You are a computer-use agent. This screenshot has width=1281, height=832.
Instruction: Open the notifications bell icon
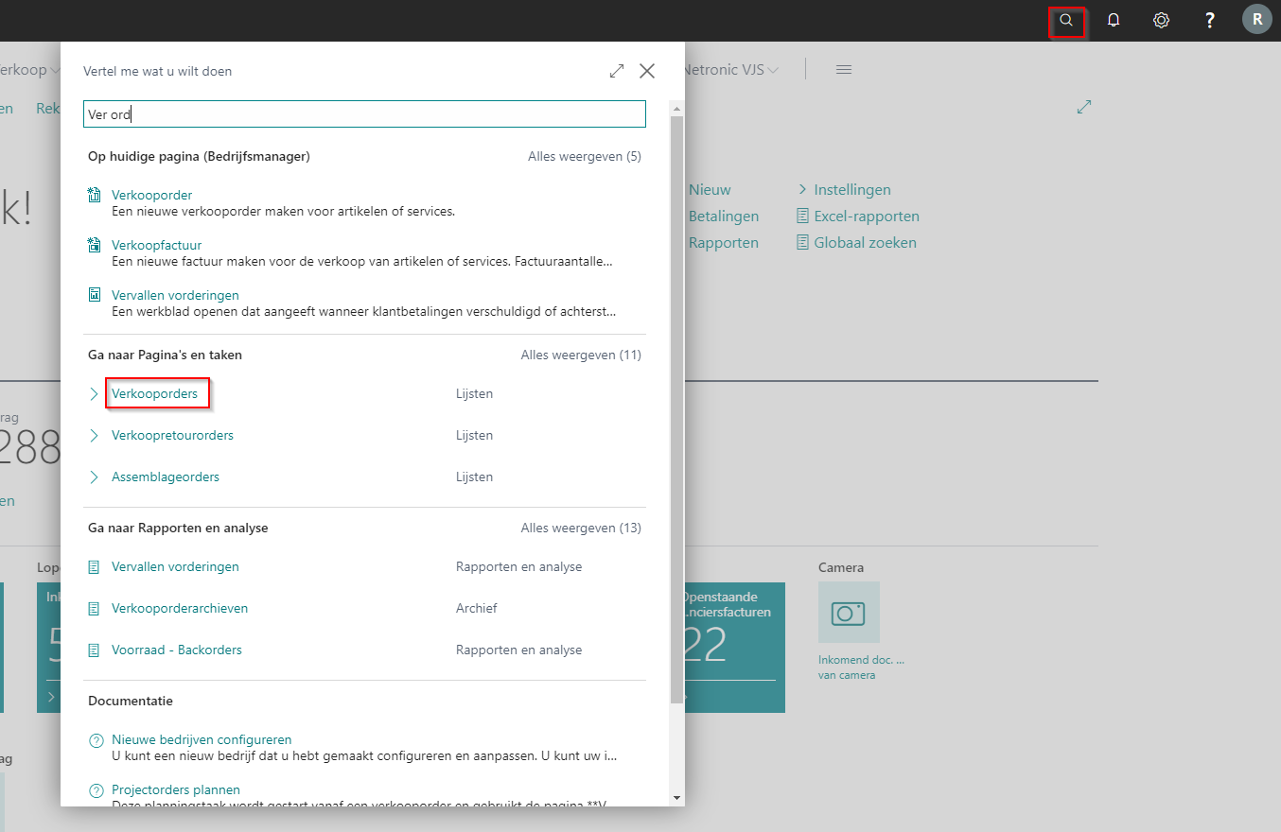tap(1114, 20)
